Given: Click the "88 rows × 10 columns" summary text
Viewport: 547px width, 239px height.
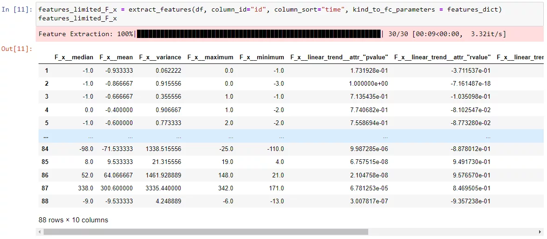Looking at the screenshot, I should pos(73,220).
